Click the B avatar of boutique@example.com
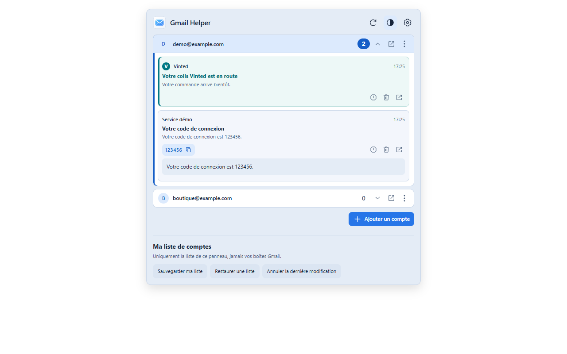Image resolution: width=567 pixels, height=354 pixels. [x=163, y=198]
